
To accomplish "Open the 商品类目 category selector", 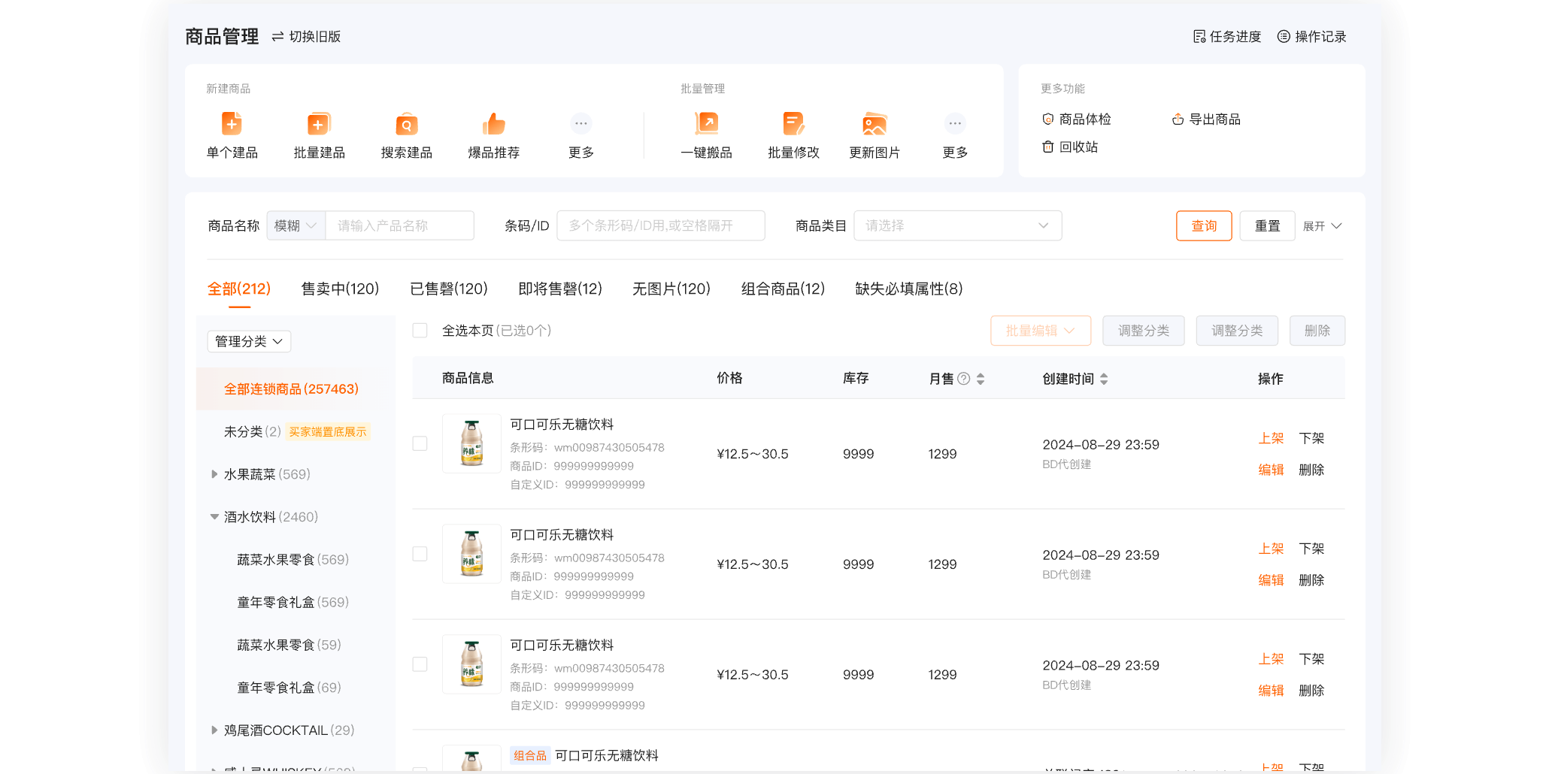I will pos(957,225).
